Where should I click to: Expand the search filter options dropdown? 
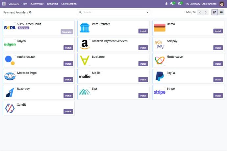pos(147,12)
